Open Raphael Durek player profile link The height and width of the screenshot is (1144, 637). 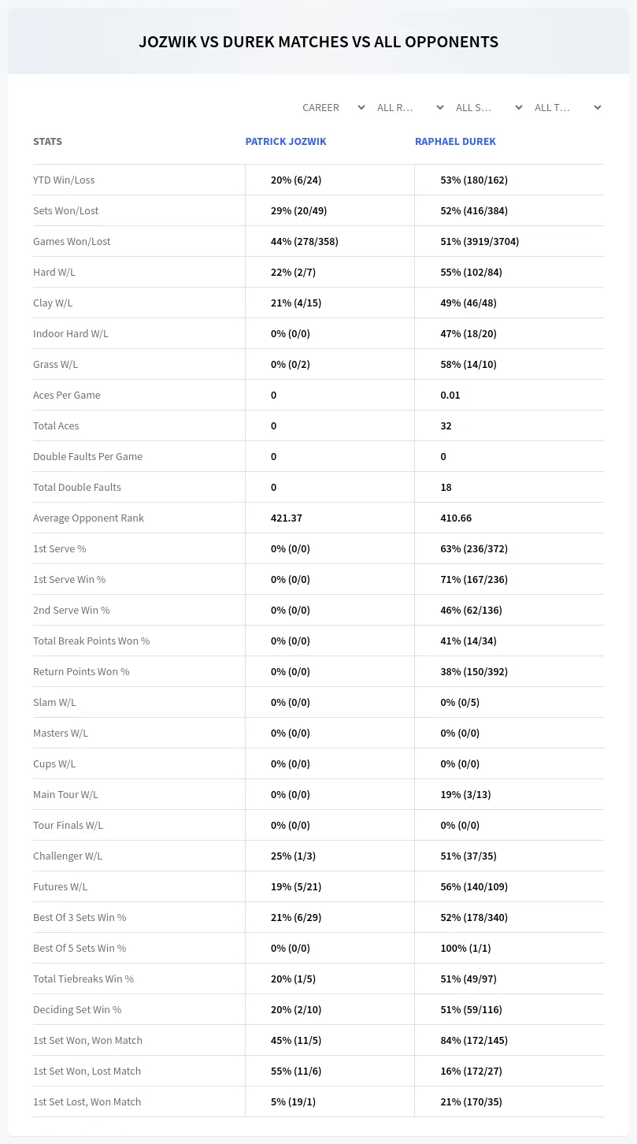[x=455, y=142]
